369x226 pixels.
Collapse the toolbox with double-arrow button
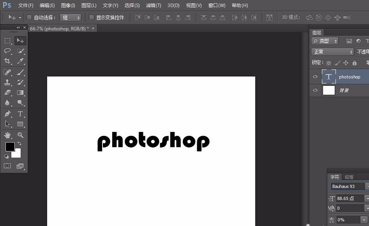(18, 28)
